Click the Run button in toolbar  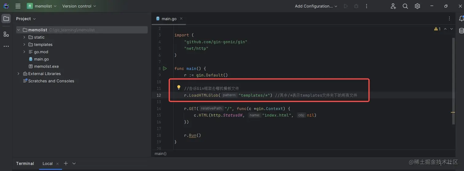(x=346, y=6)
